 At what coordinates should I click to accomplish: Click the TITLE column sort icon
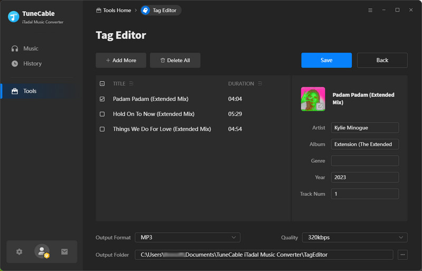(131, 83)
